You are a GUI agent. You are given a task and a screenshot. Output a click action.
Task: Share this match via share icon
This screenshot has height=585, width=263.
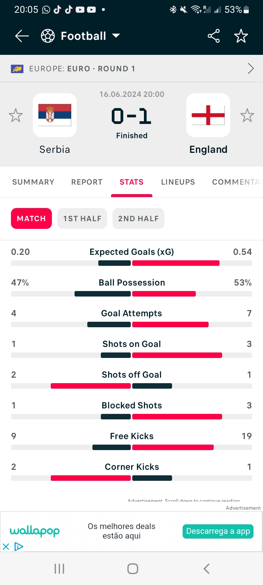click(x=214, y=36)
